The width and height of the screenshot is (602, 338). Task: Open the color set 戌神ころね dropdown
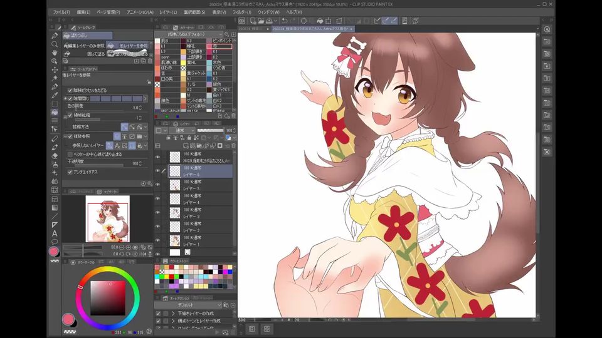[189, 34]
